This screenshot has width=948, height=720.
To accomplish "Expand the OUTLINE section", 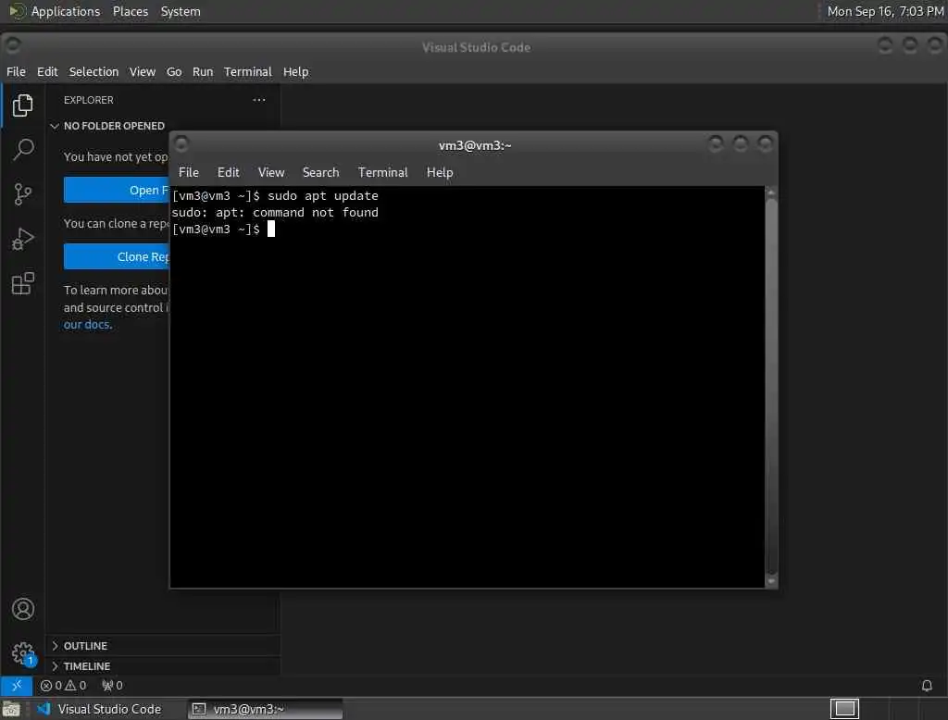I will (80, 646).
